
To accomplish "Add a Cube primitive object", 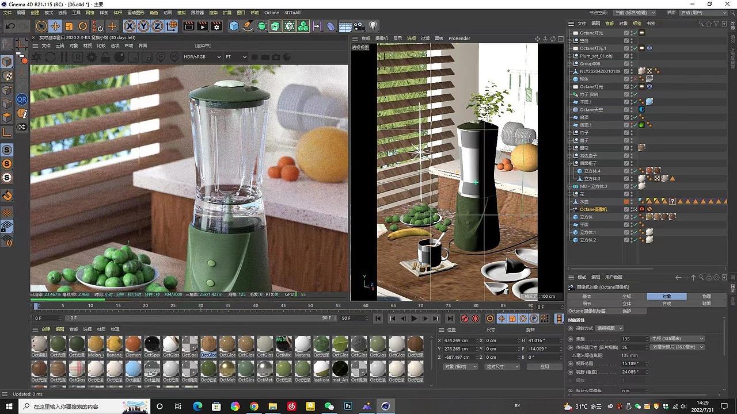I will tap(234, 26).
